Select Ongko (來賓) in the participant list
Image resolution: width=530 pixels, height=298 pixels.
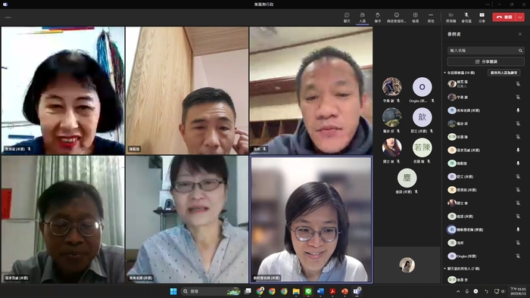click(x=483, y=256)
